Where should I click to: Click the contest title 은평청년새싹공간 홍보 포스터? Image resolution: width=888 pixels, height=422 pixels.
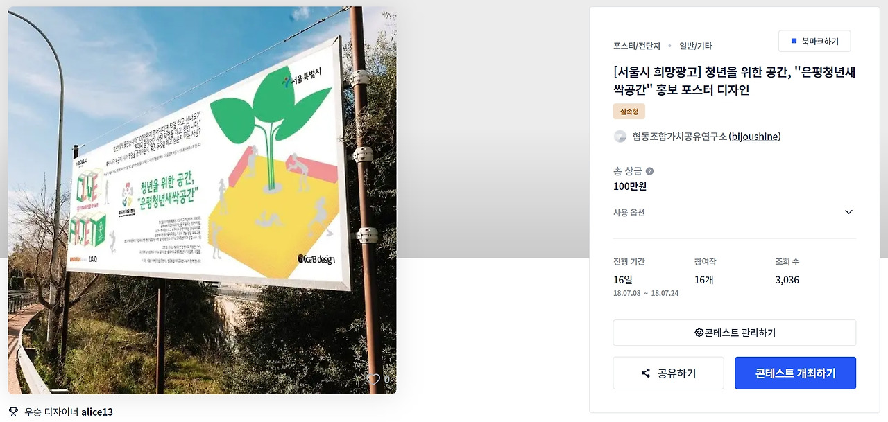tap(735, 81)
